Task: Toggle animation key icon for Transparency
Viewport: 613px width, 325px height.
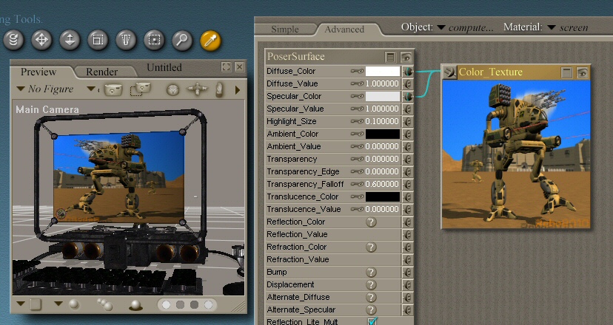Action: (357, 159)
